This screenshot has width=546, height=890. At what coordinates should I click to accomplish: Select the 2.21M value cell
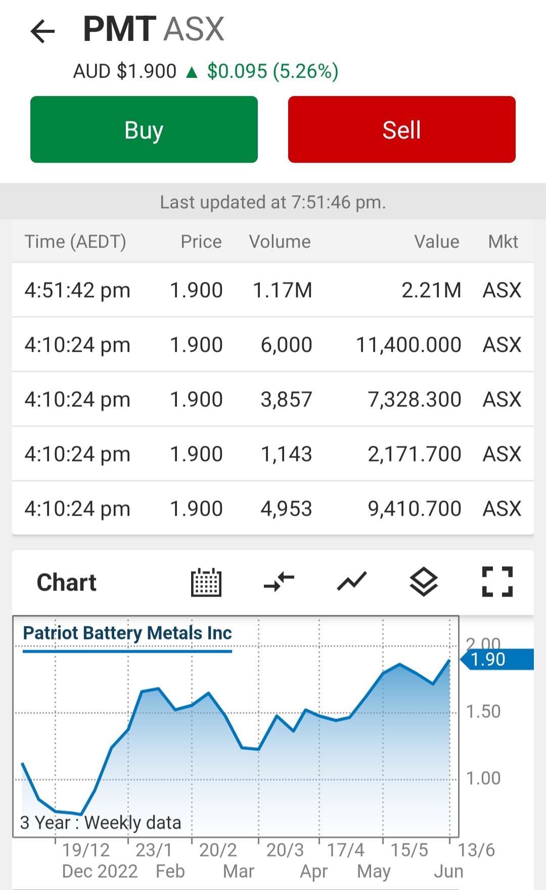point(431,290)
